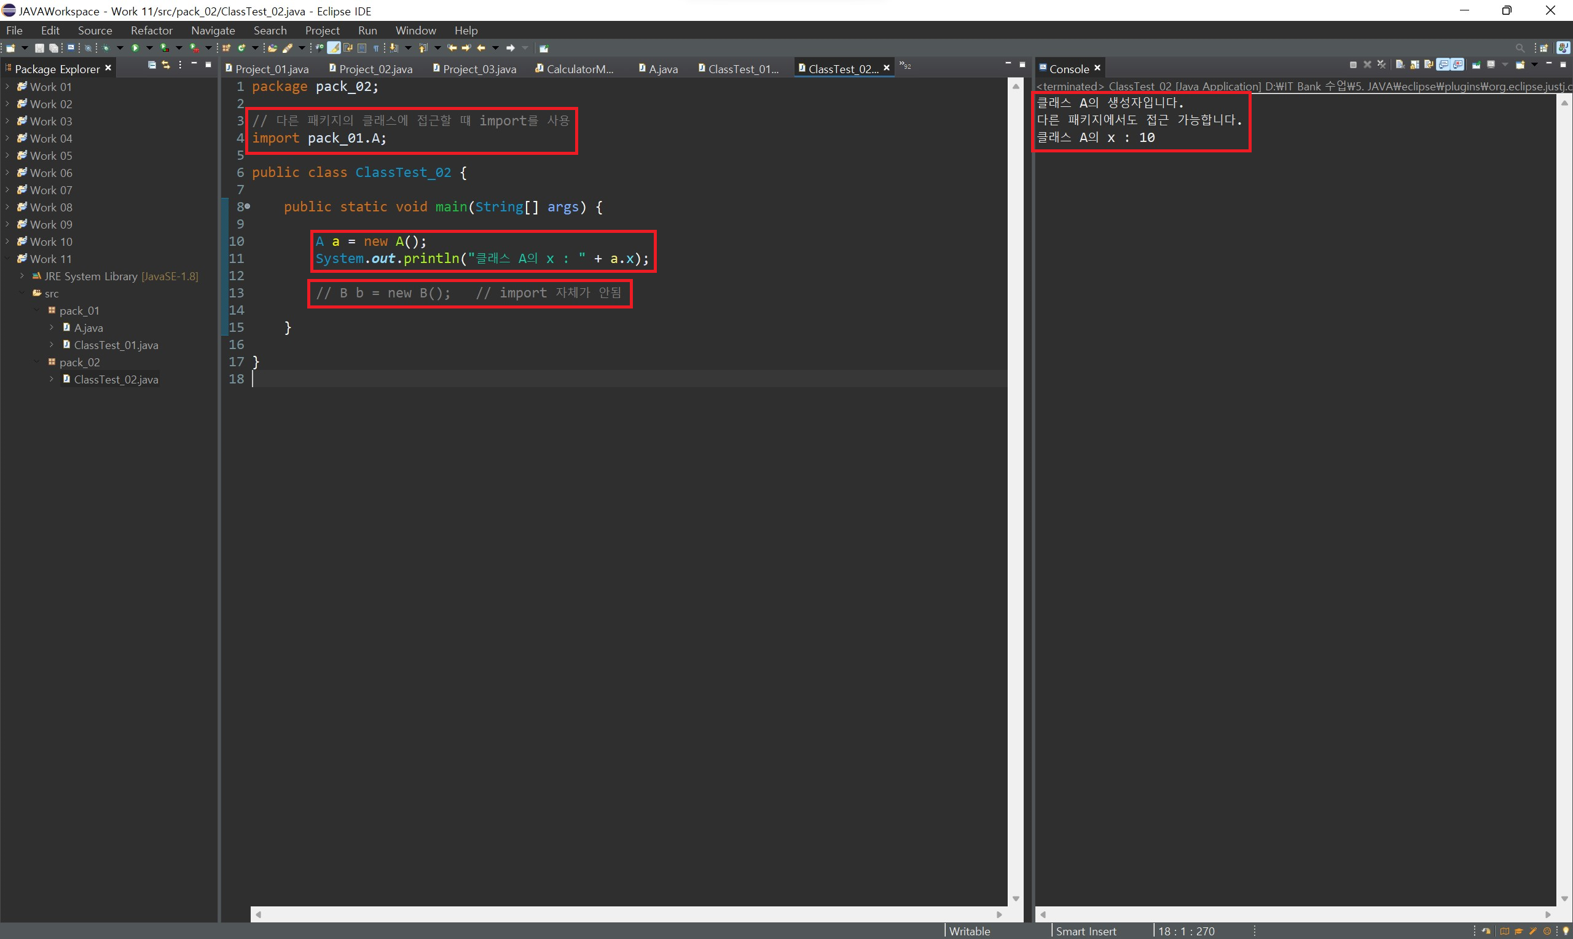Click Collapse All in Package Explorer
The height and width of the screenshot is (939, 1573).
pyautogui.click(x=152, y=65)
